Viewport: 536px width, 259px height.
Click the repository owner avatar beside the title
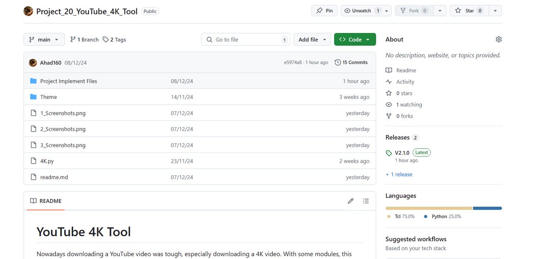(28, 11)
